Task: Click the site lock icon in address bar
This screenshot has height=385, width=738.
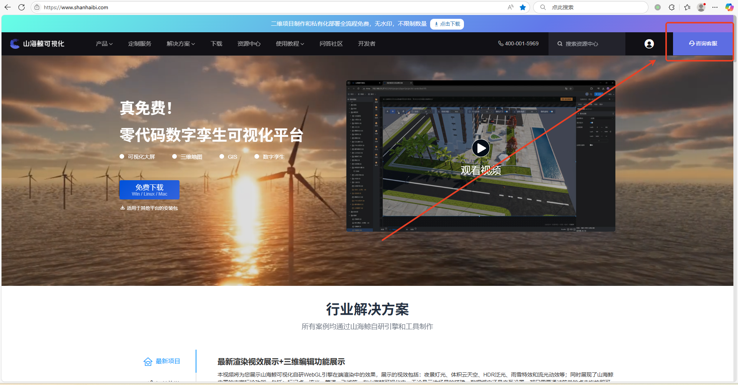Action: pyautogui.click(x=37, y=7)
